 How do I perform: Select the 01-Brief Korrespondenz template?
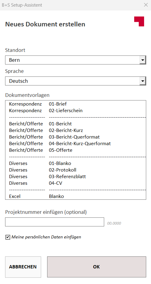76,104
